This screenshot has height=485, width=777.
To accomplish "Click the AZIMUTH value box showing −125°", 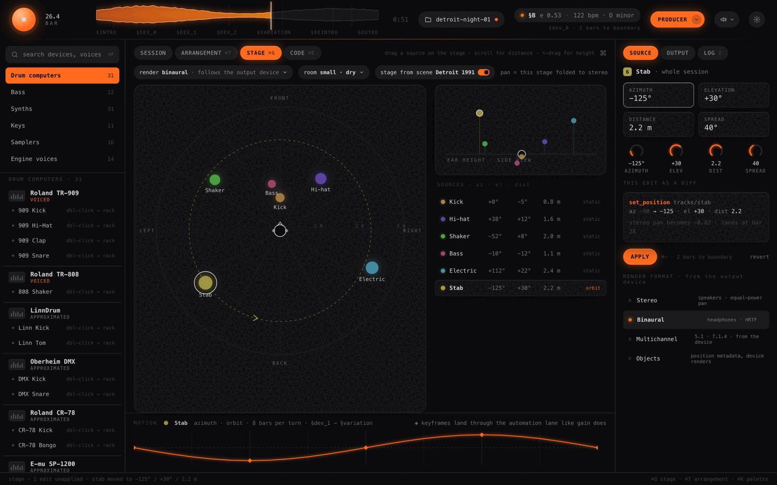I will click(658, 95).
